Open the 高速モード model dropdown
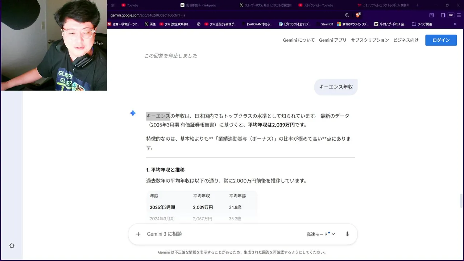Viewport: 464px width, 261px height. (321, 234)
